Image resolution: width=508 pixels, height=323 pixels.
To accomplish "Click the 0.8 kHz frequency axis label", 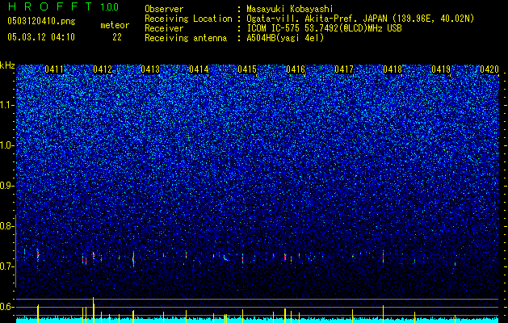I will [7, 226].
